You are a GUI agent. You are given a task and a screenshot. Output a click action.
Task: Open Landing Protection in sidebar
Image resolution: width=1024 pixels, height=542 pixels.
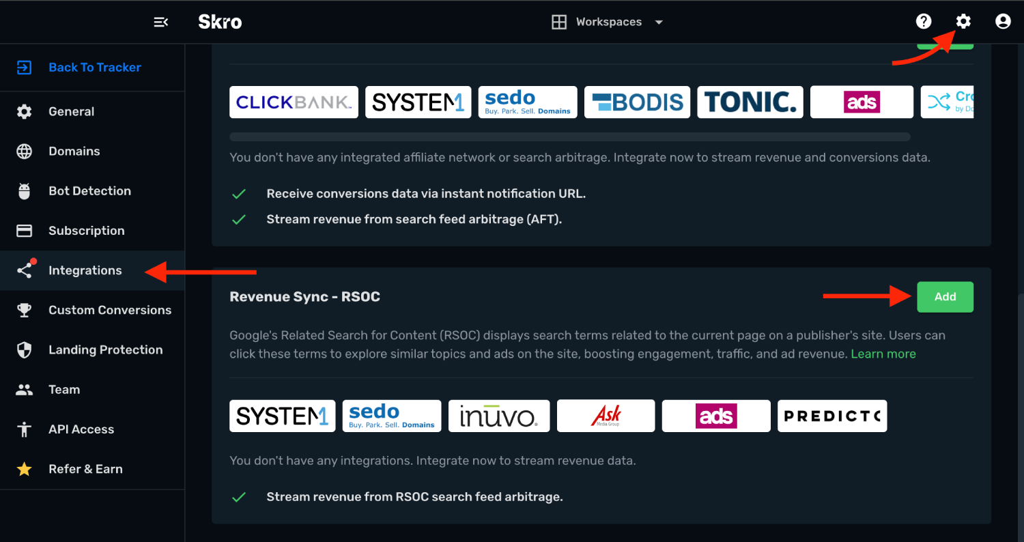92,350
